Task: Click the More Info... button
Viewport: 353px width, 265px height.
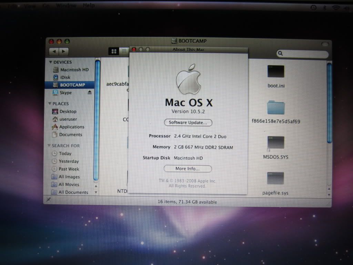Action: coord(188,168)
